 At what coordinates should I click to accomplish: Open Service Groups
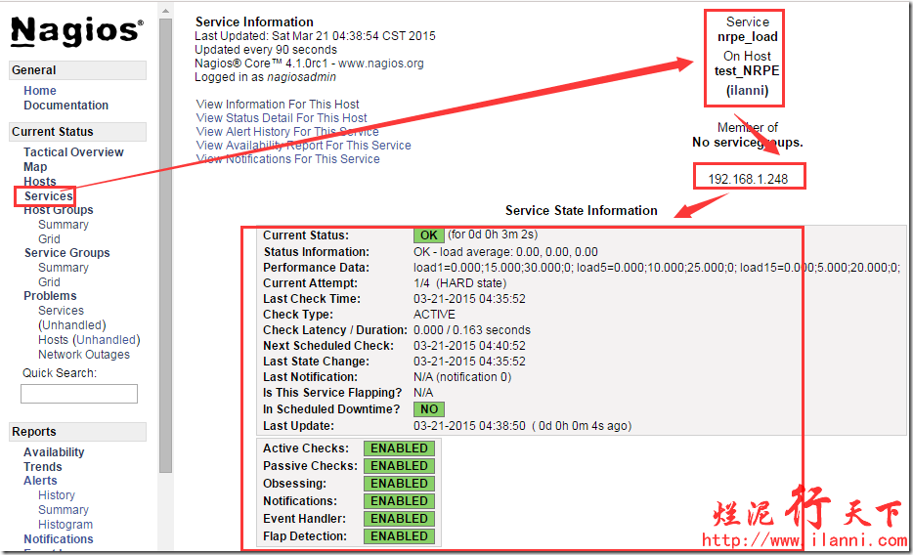pos(67,253)
